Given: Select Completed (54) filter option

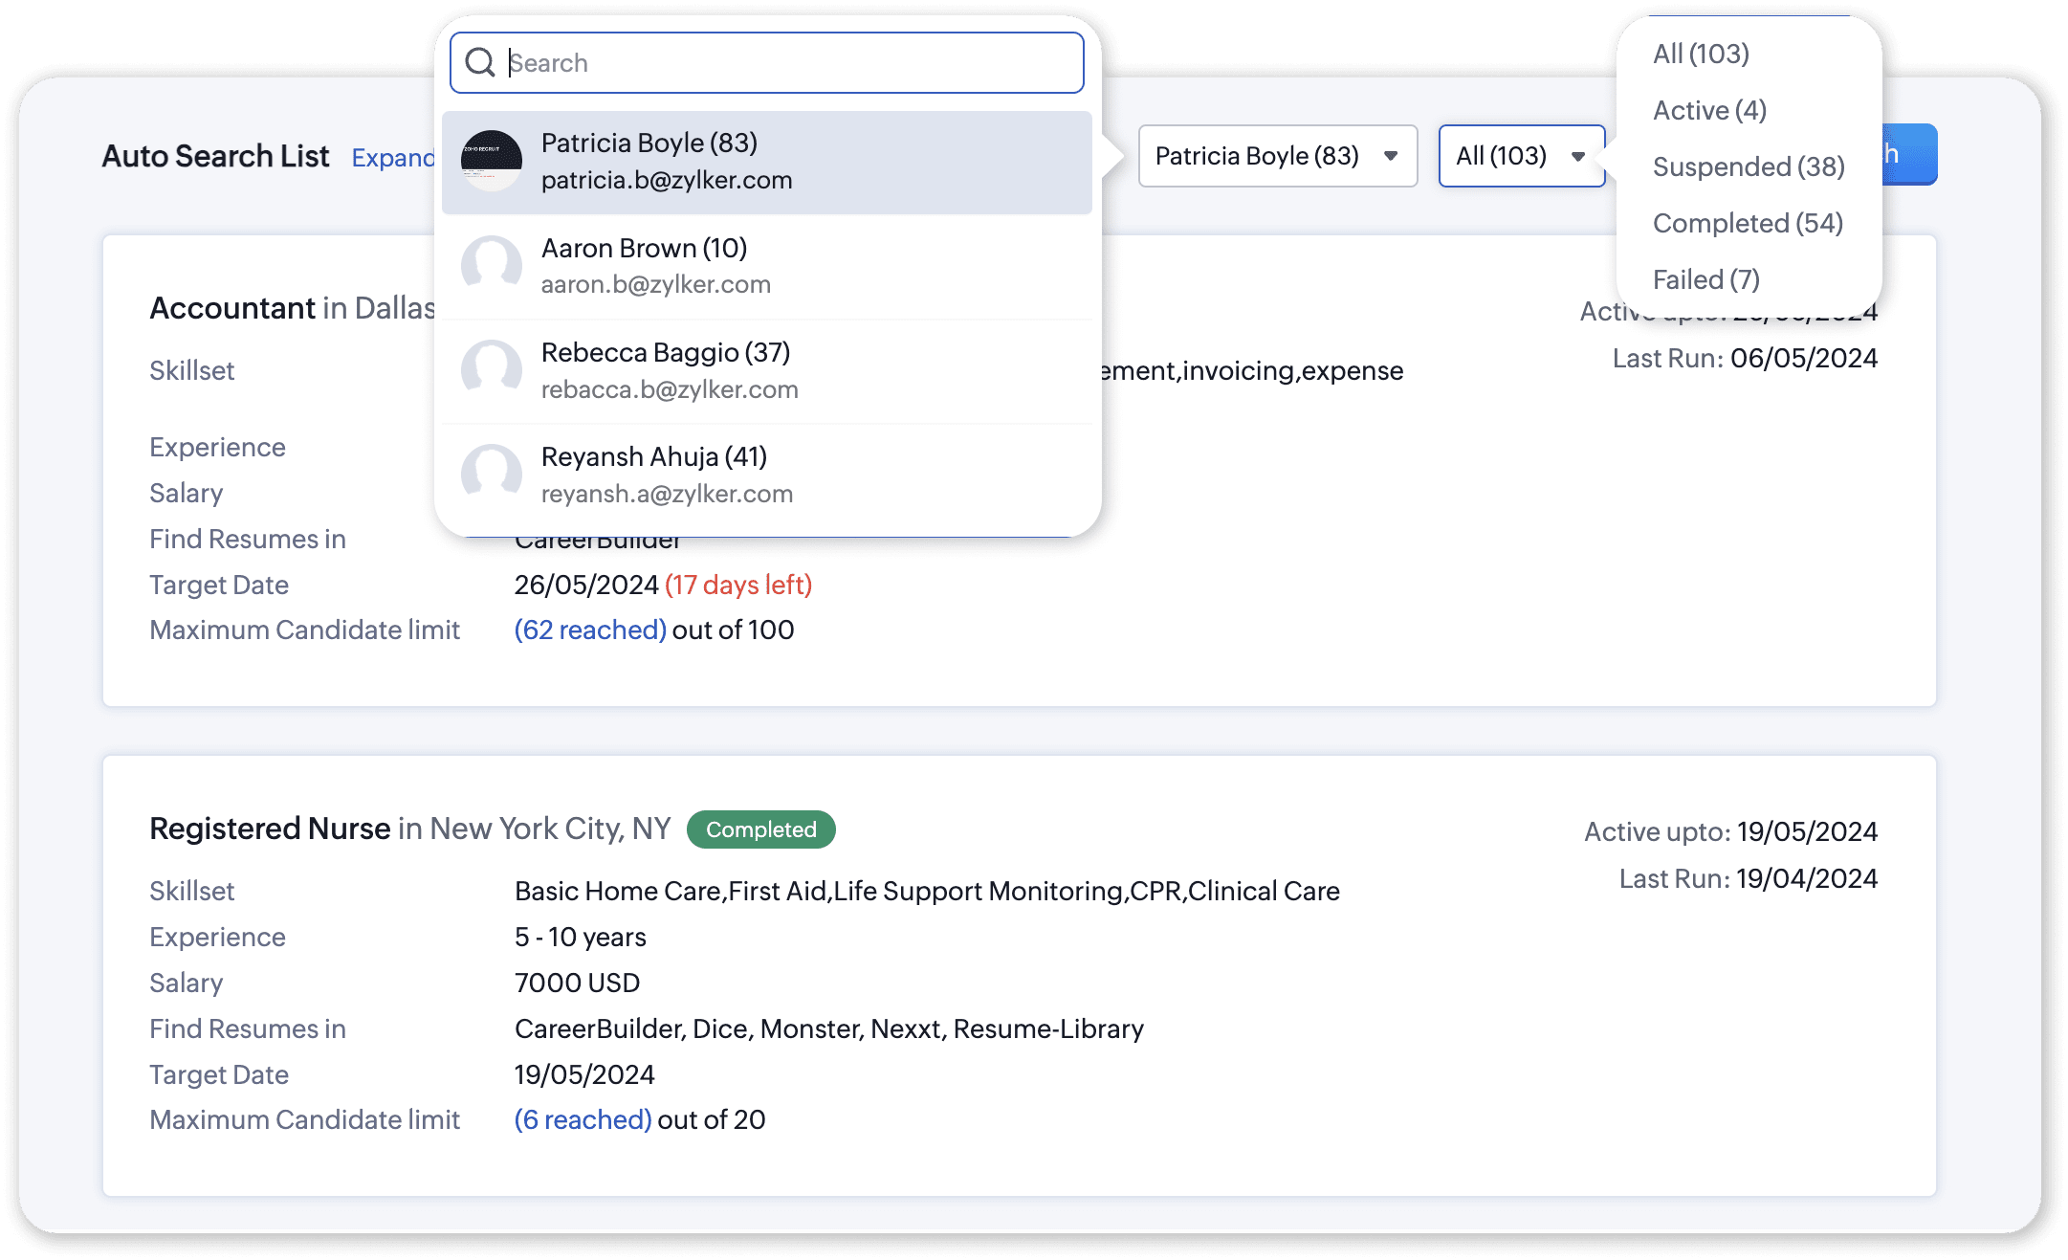Looking at the screenshot, I should tap(1747, 223).
